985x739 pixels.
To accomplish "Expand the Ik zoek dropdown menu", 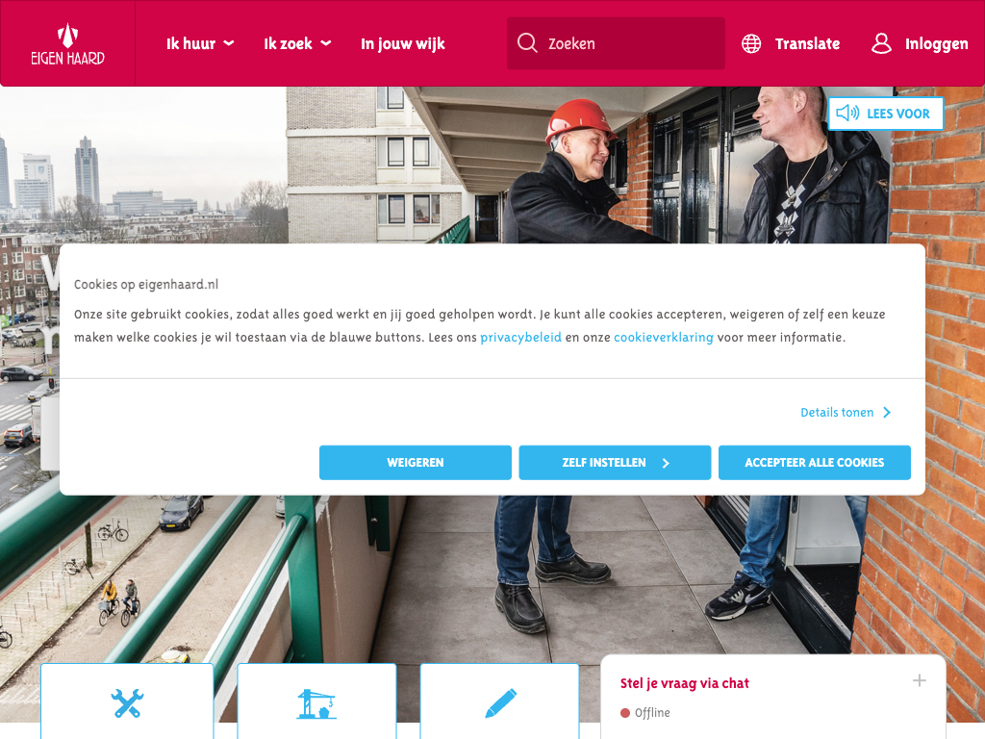I will coord(298,44).
